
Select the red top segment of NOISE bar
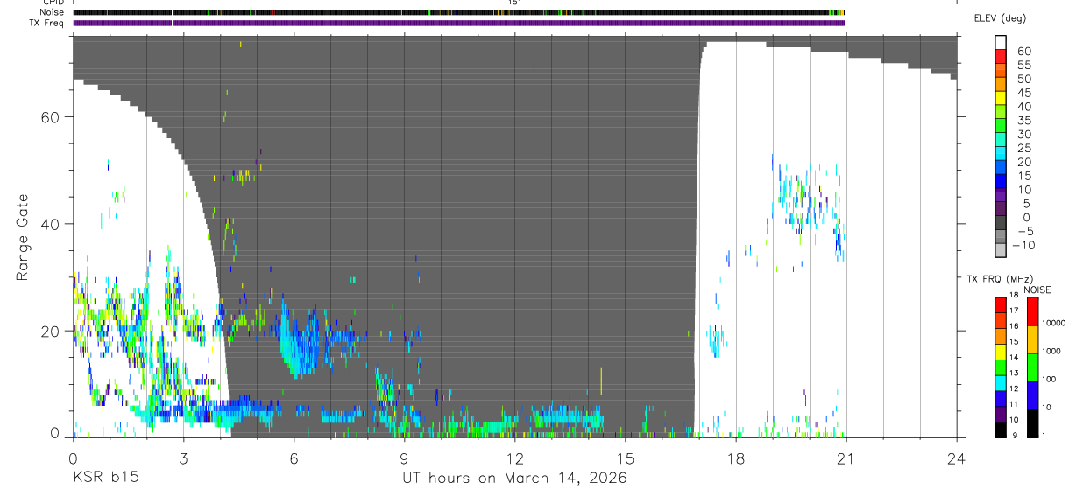[1032, 311]
